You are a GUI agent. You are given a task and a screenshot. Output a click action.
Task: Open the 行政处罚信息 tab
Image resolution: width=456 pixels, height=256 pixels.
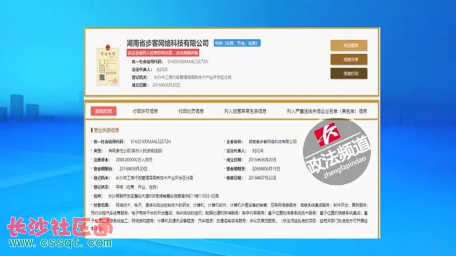pyautogui.click(x=191, y=111)
